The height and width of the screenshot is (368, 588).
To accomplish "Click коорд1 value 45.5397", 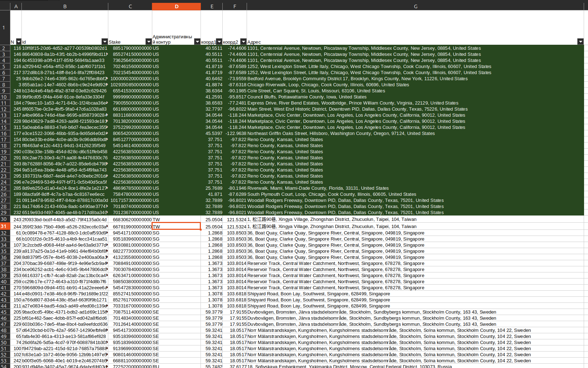I will [x=212, y=133].
